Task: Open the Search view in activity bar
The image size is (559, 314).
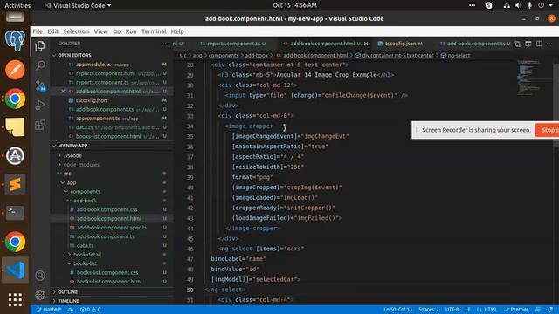Action: [40, 65]
